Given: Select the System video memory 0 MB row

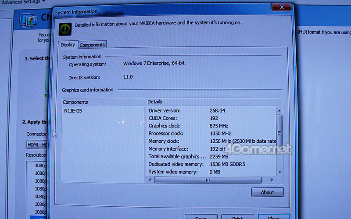Looking at the screenshot, I should tap(211, 172).
